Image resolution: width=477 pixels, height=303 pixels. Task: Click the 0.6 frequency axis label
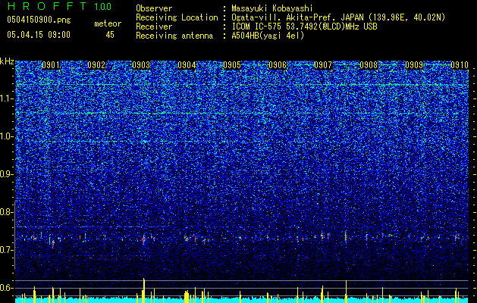tap(6, 288)
